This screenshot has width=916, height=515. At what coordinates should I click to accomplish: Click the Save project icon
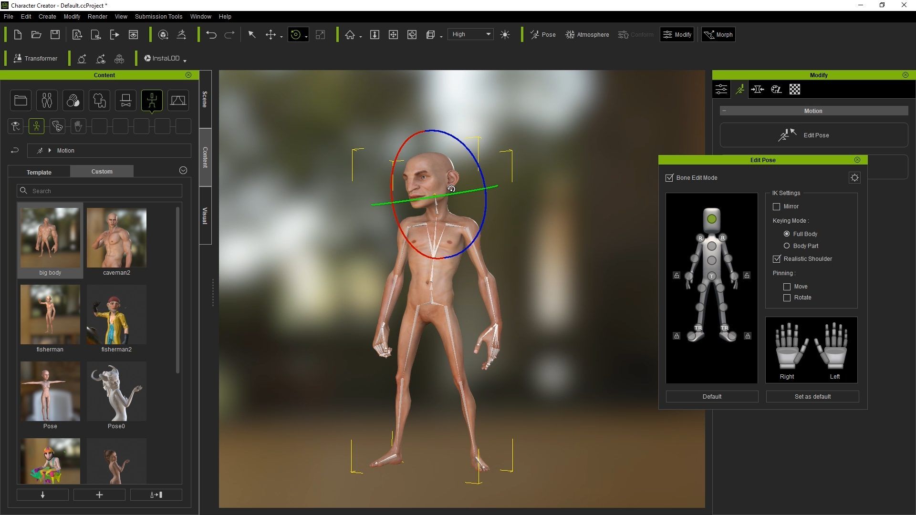55,34
